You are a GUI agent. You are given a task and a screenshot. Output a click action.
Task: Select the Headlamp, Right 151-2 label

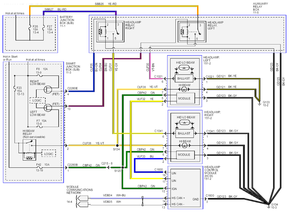[x=212, y=115]
